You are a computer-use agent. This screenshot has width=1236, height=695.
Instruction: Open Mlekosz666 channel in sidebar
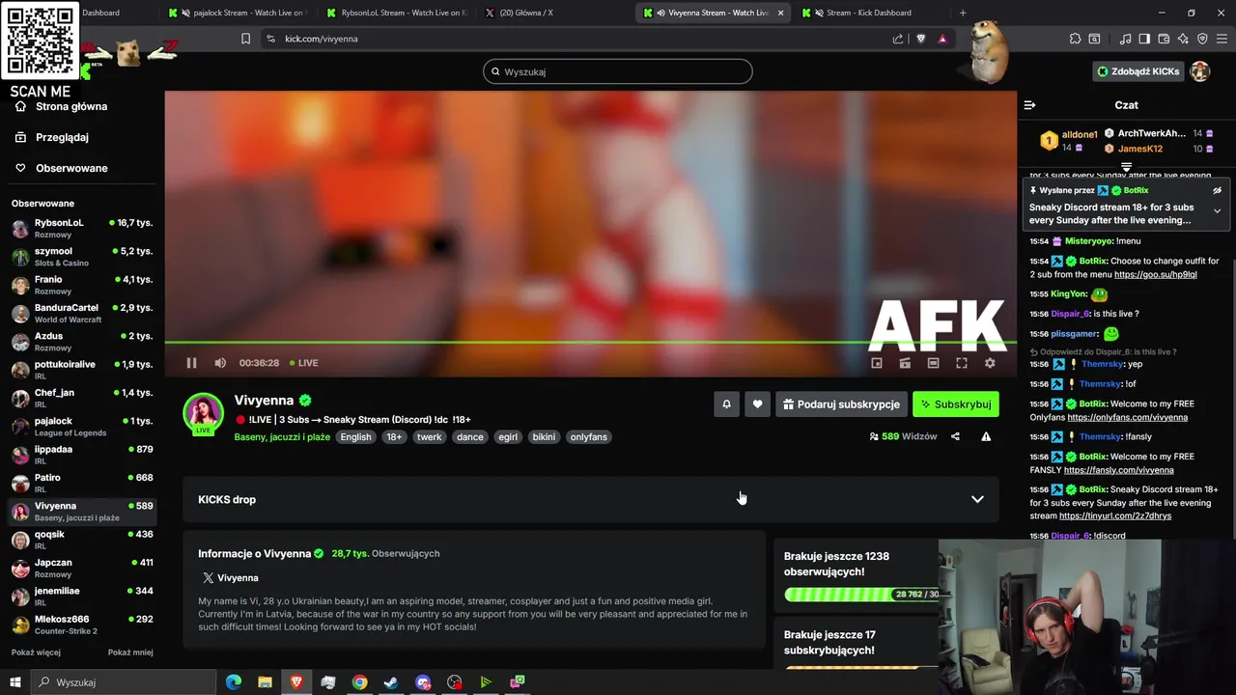point(82,625)
